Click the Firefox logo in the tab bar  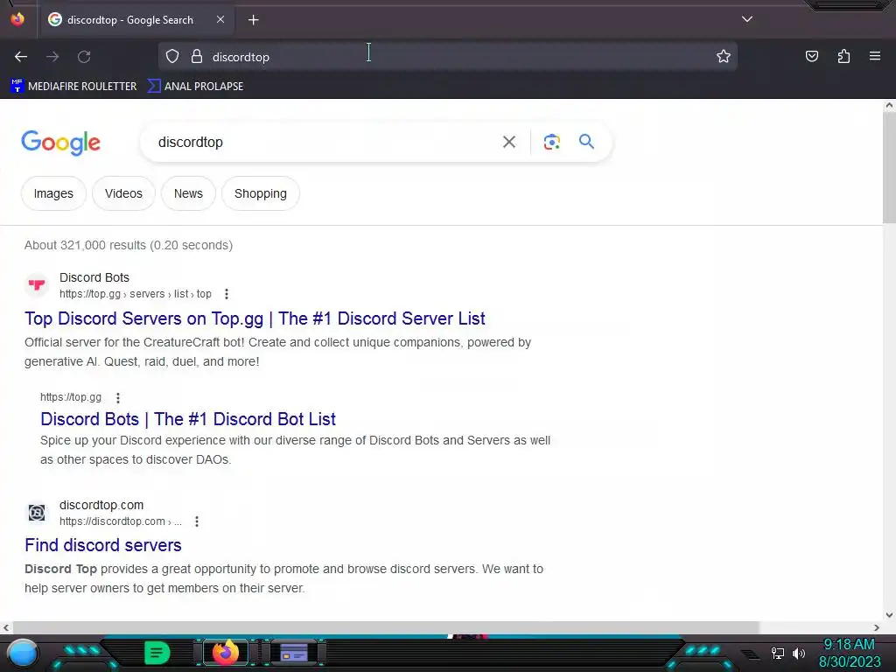point(17,19)
